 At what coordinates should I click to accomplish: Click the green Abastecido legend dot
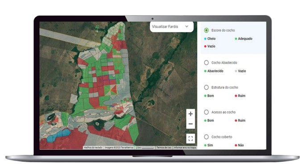coord(205,71)
